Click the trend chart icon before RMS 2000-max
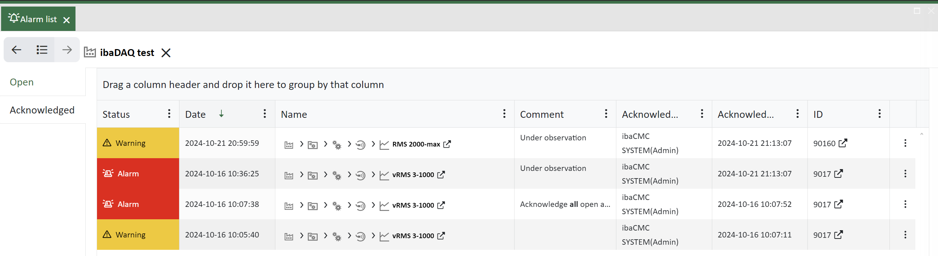 click(384, 145)
